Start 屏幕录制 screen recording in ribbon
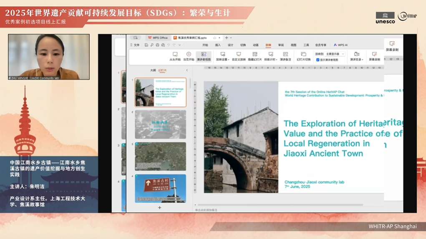Image resolution: width=426 pixels, height=239 pixels. coord(374,55)
